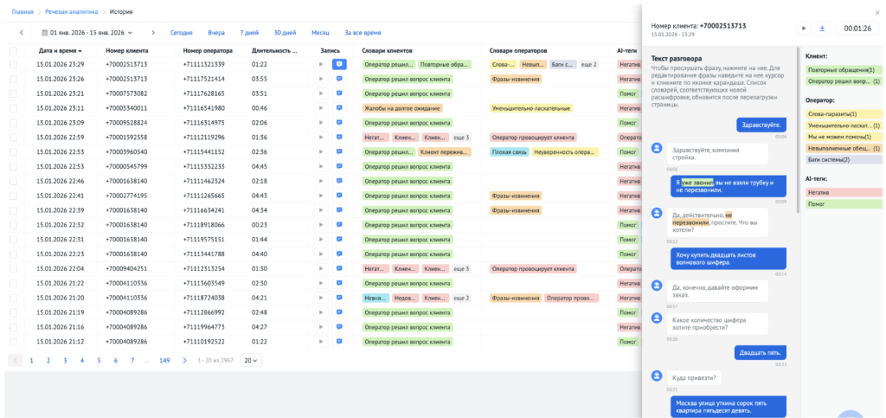Image resolution: width=886 pixels, height=418 pixels.
Task: Open transcript for the 23:26 call row
Action: click(x=339, y=79)
